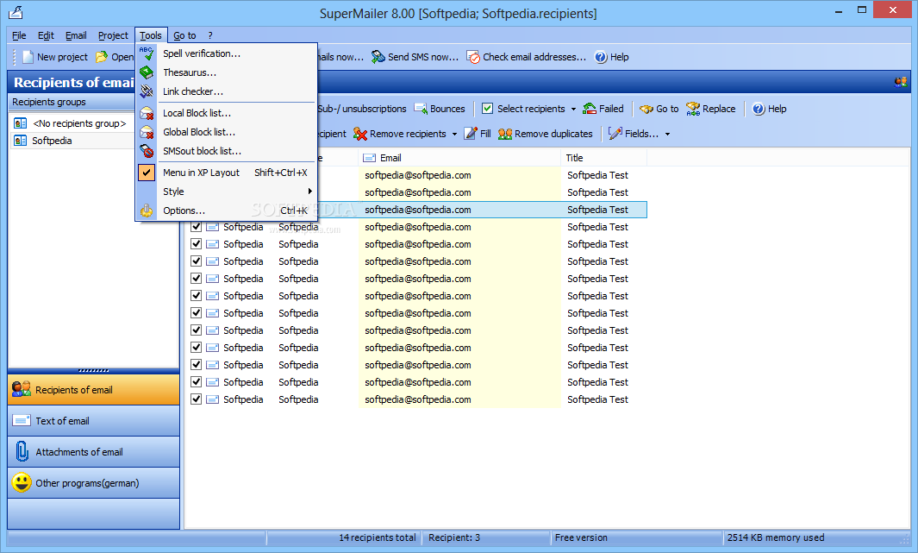This screenshot has height=553, width=918.
Task: Toggle the Select recipients checkbox icon
Action: click(x=487, y=109)
